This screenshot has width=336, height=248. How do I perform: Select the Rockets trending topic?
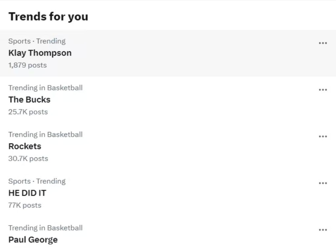point(25,146)
